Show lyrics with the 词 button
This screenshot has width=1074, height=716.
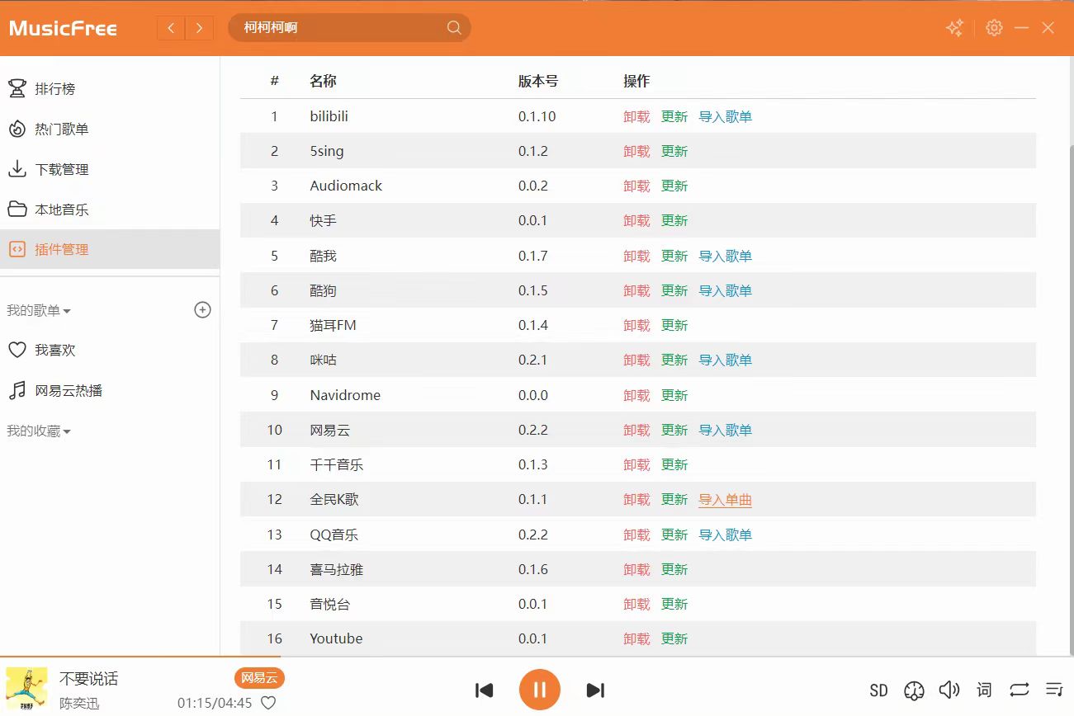984,690
